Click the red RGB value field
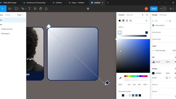Screen dimensions: 176x99 [129, 84]
